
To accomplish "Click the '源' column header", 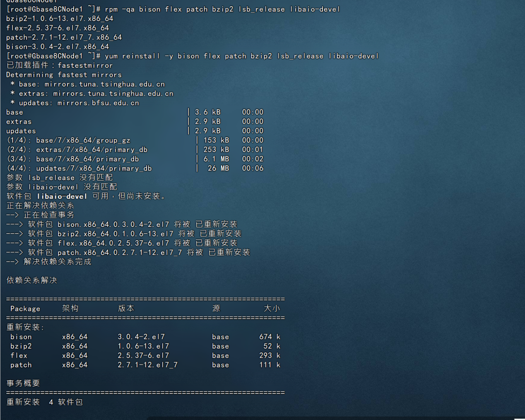I will 216,308.
